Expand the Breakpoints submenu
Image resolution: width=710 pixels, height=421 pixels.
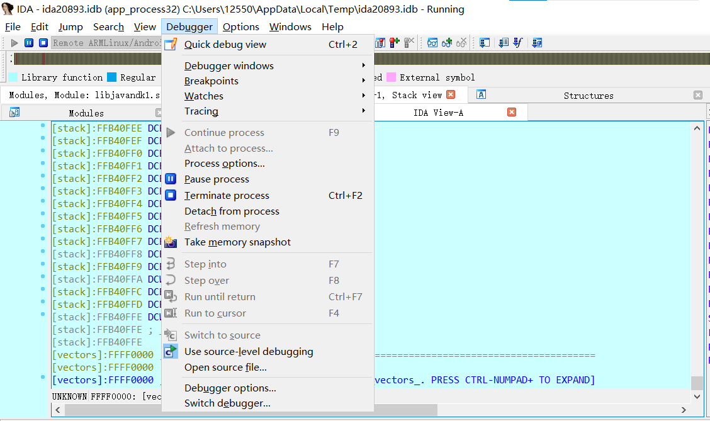[x=364, y=81]
